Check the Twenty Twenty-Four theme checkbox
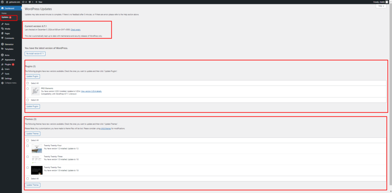Image resolution: width=392 pixels, height=193 pixels. 28,146
